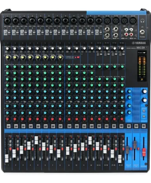Adjust the top green HIGH EQ knob on channel 15/16
Screen dimensions: 151x183
click(107, 67)
